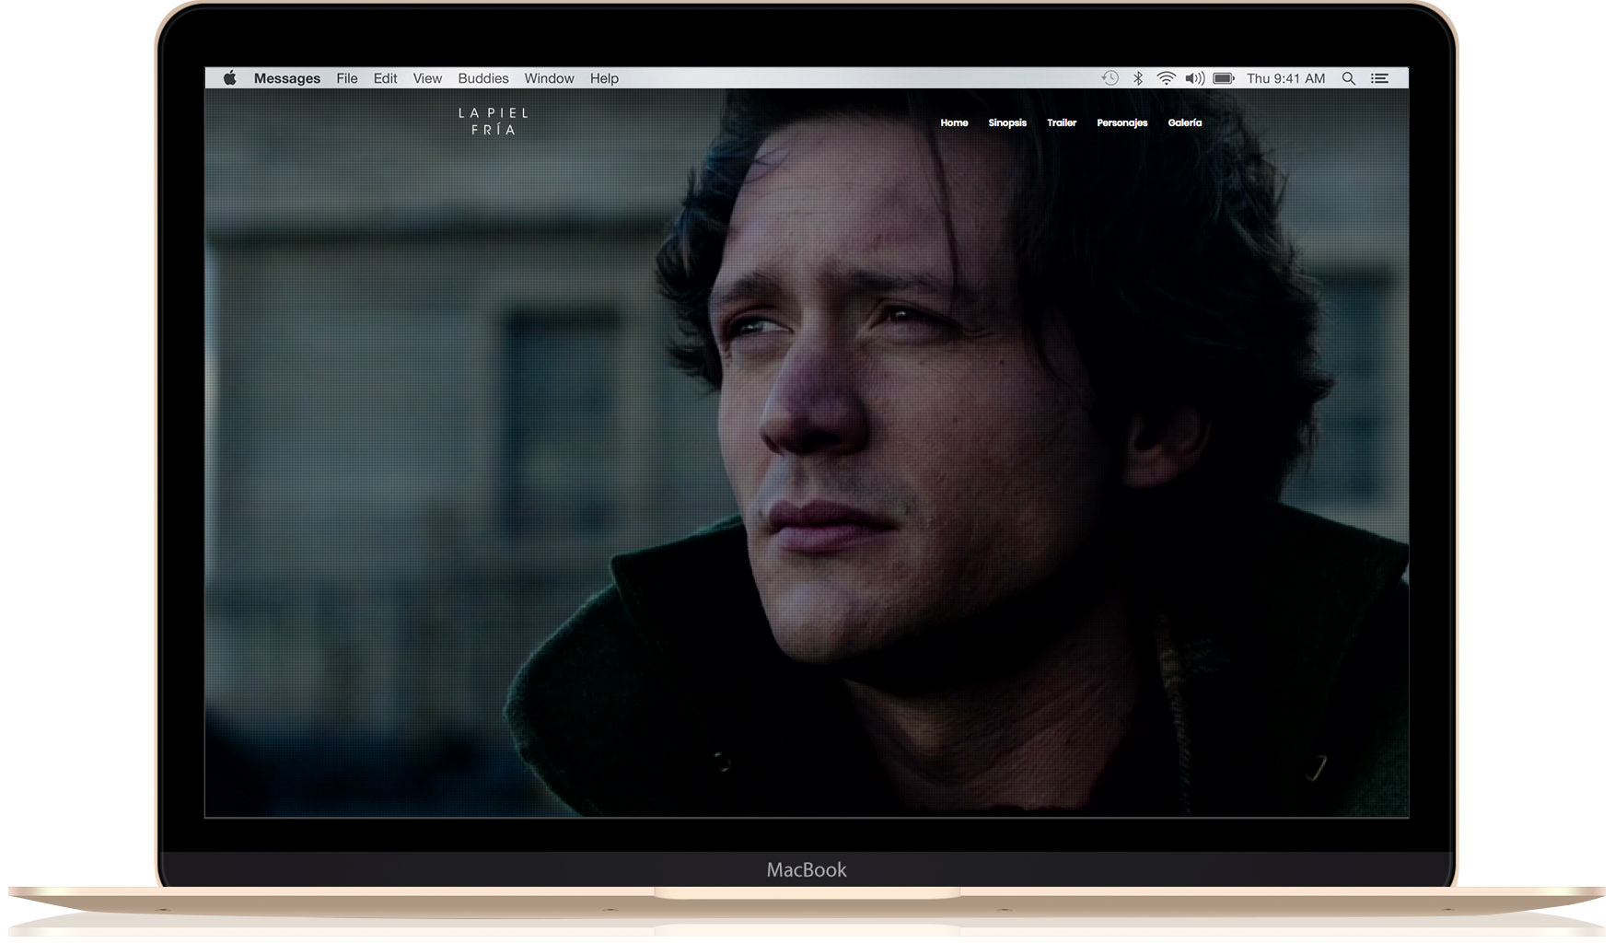Click the Thu 9:41 AM clock
Viewport: 1615px width, 943px height.
tap(1285, 78)
